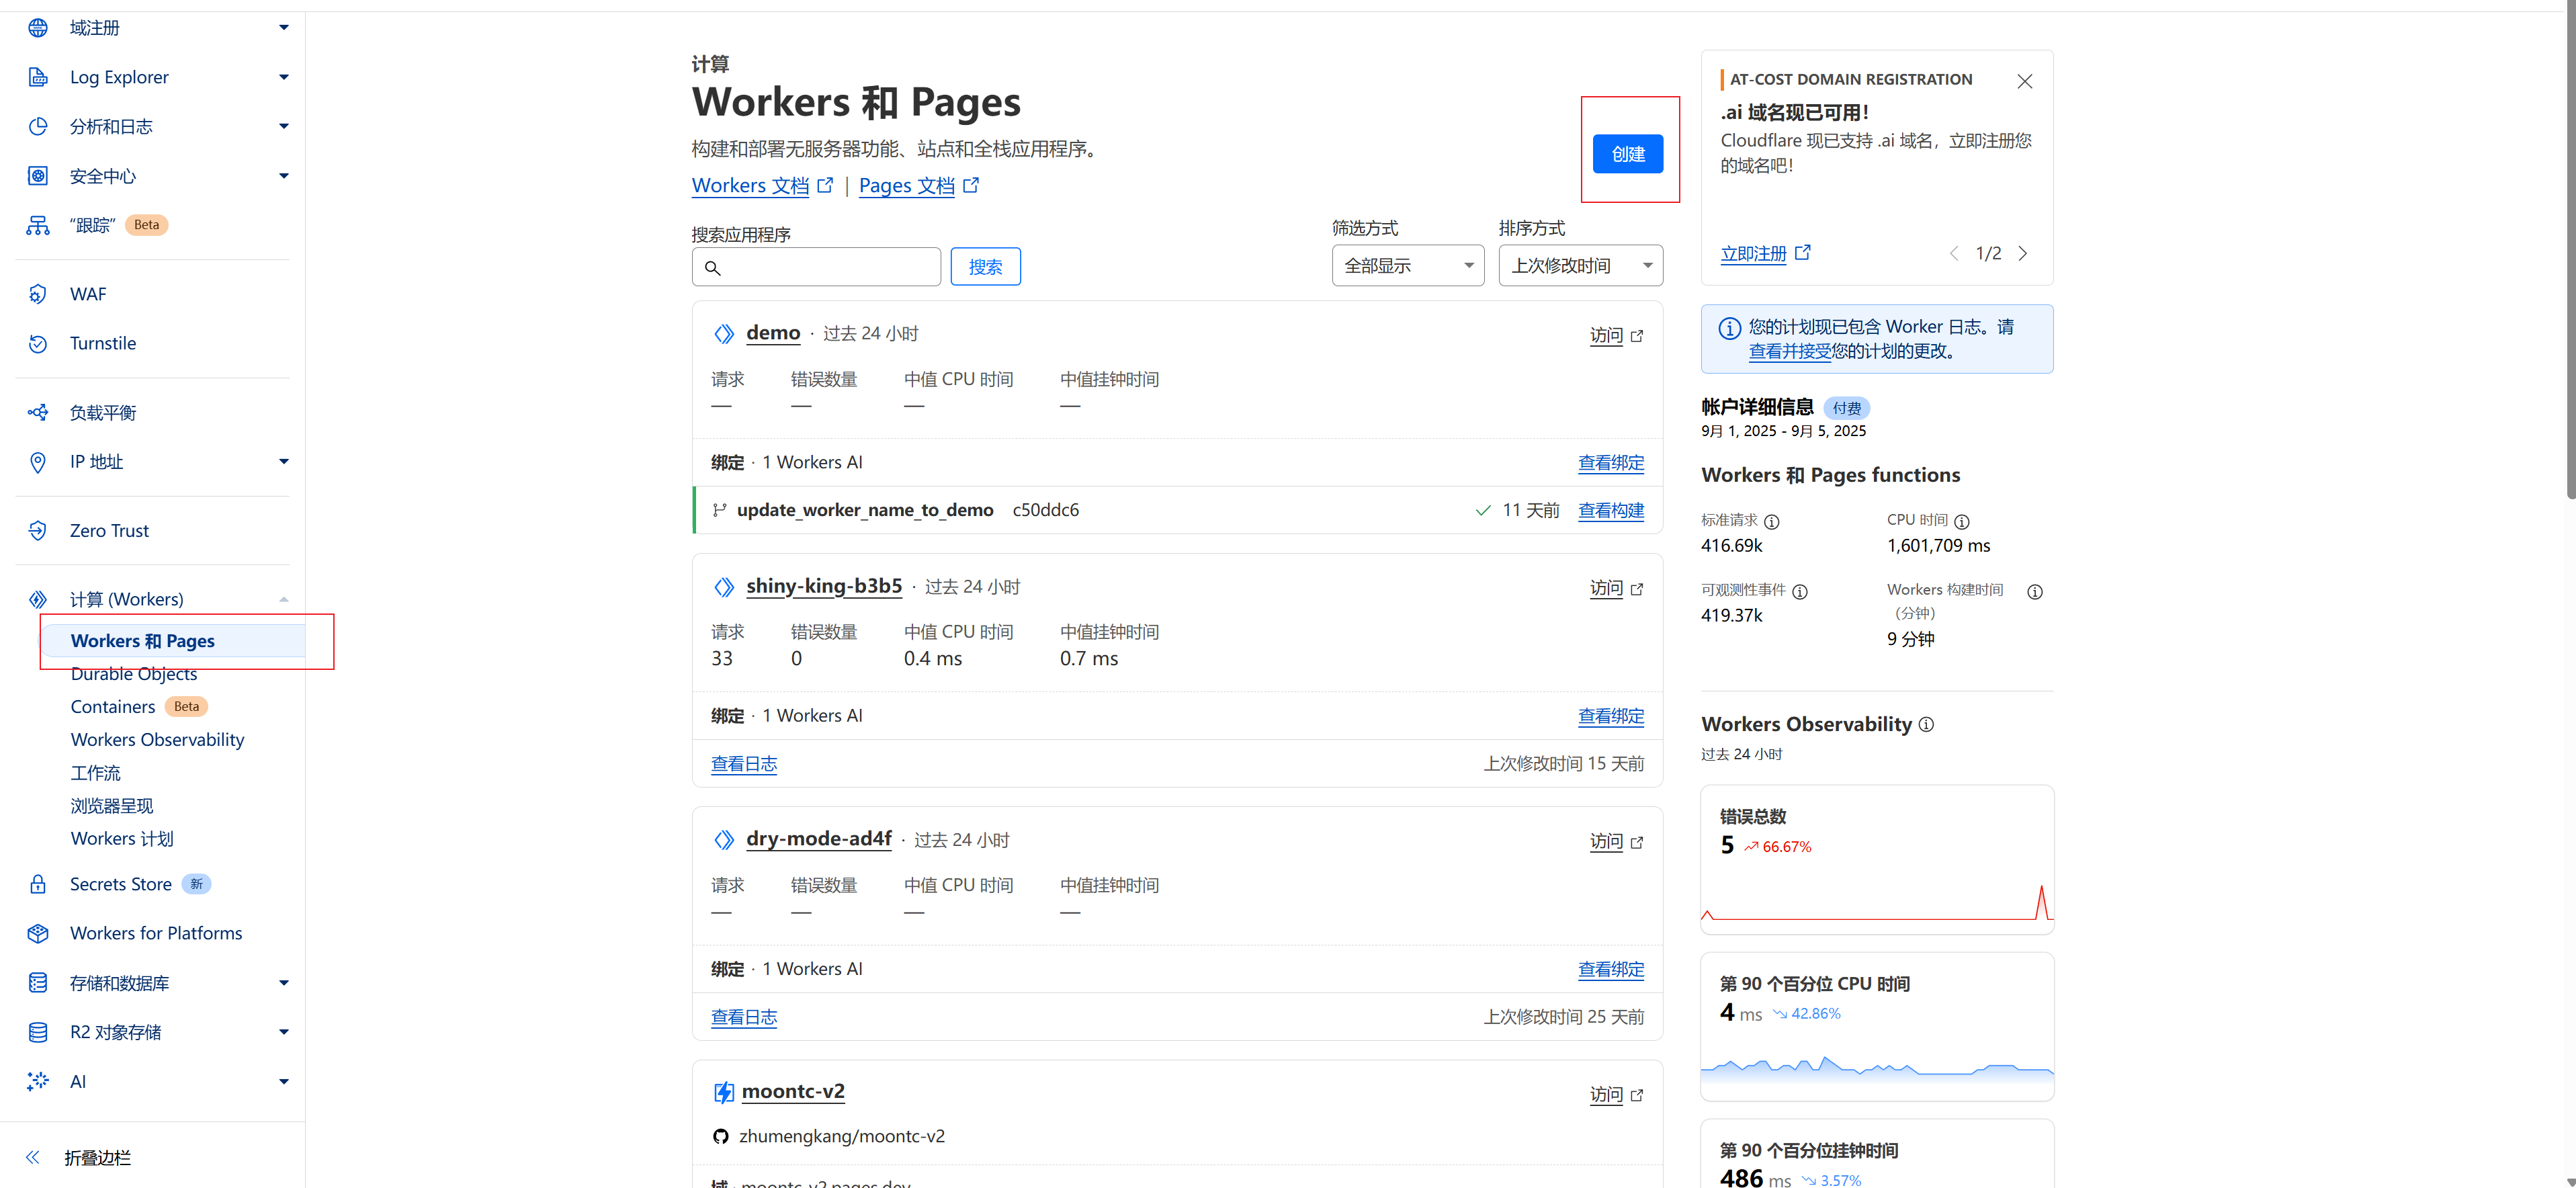Click the Workers for Platforms cube icon
The height and width of the screenshot is (1188, 2576).
point(38,933)
